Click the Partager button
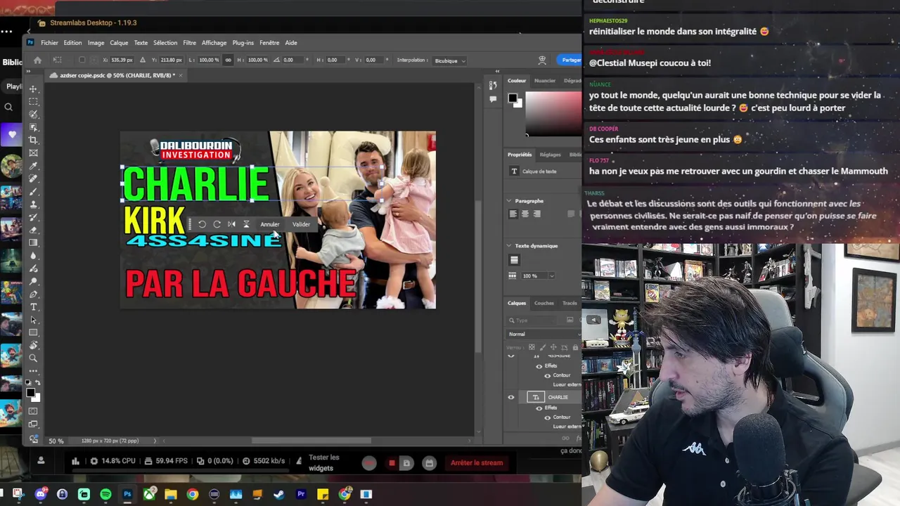The image size is (900, 506). coord(570,60)
